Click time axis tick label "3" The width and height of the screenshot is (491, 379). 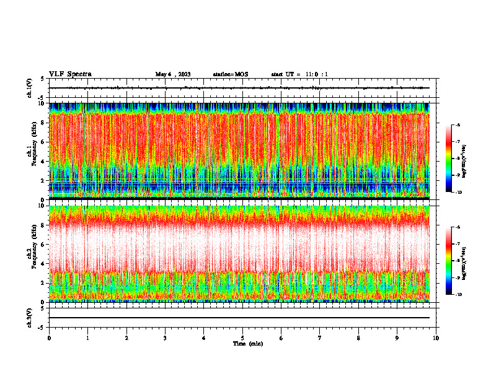[x=165, y=338]
